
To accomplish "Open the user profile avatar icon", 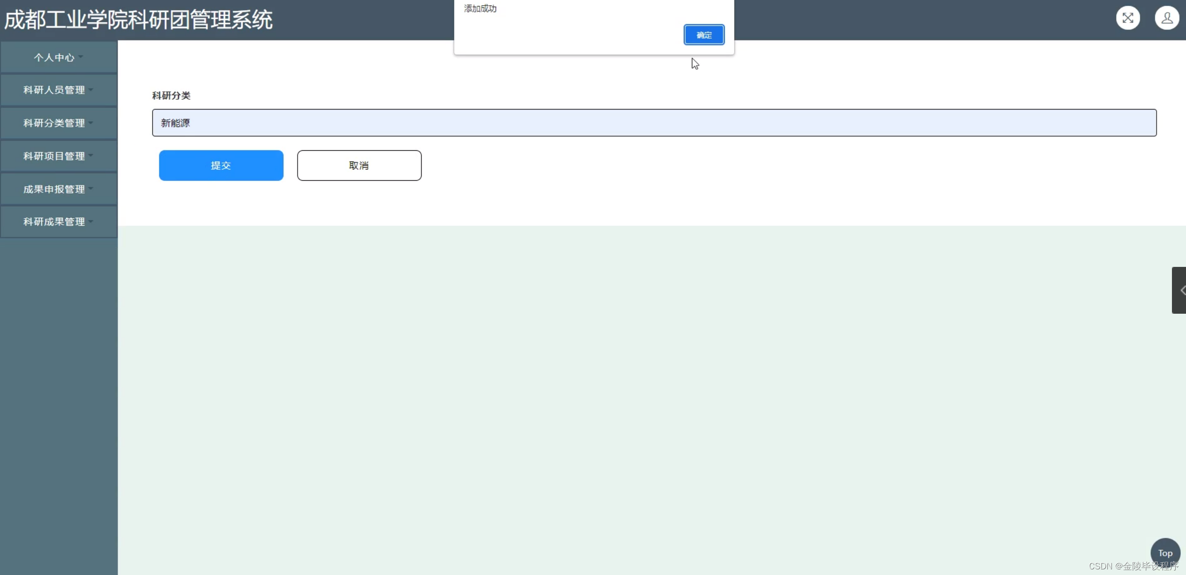I will (x=1166, y=18).
